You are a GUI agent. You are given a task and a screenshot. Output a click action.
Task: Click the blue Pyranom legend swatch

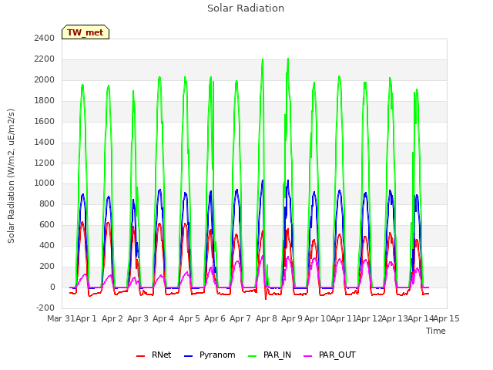(x=188, y=356)
